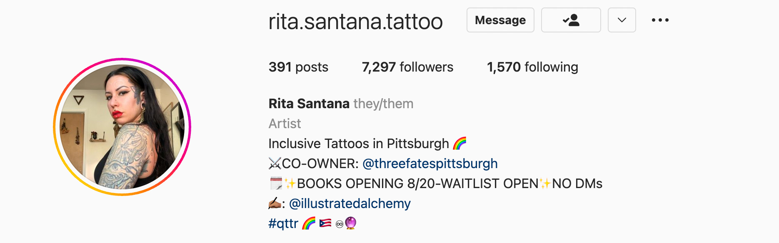Open the following status person-check icon button
Viewport: 779px width, 243px height.
(x=571, y=20)
